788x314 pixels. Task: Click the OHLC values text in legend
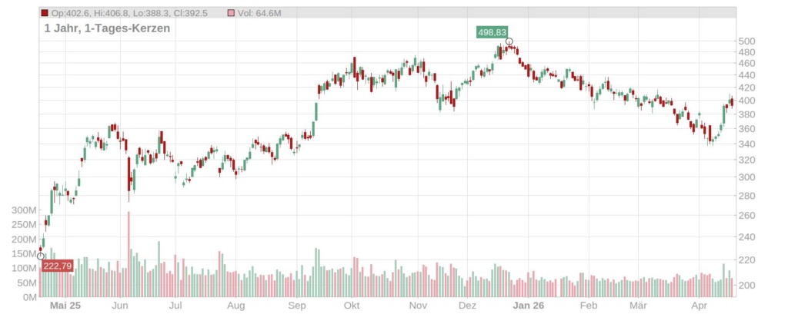pos(129,13)
